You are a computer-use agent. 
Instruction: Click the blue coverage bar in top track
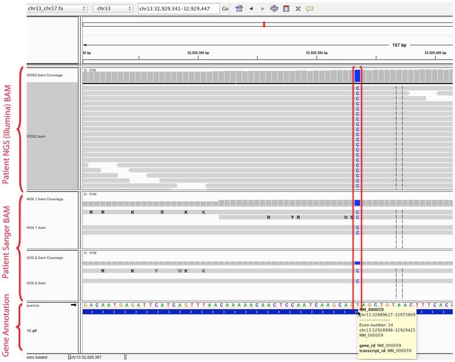(357, 76)
